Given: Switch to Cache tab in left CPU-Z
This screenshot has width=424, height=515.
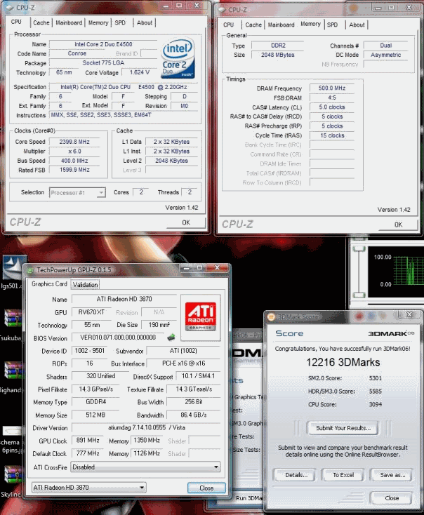Looking at the screenshot, I should pyautogui.click(x=41, y=22).
